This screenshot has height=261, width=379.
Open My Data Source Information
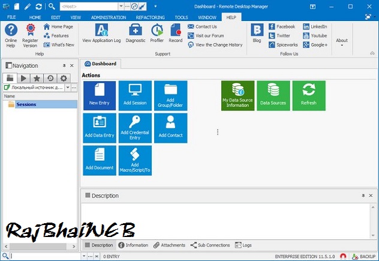click(x=237, y=95)
